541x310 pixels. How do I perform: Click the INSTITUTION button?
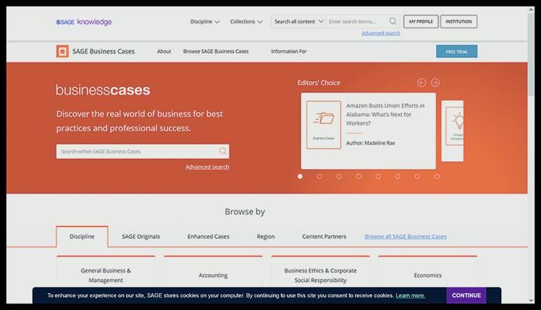pyautogui.click(x=459, y=21)
